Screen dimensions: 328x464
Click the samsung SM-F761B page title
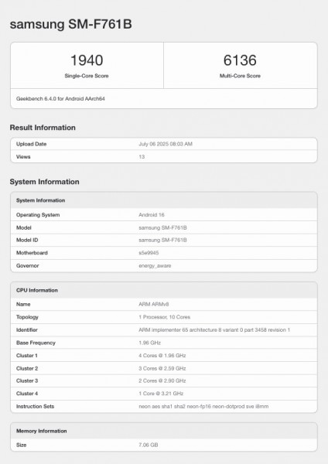point(70,24)
